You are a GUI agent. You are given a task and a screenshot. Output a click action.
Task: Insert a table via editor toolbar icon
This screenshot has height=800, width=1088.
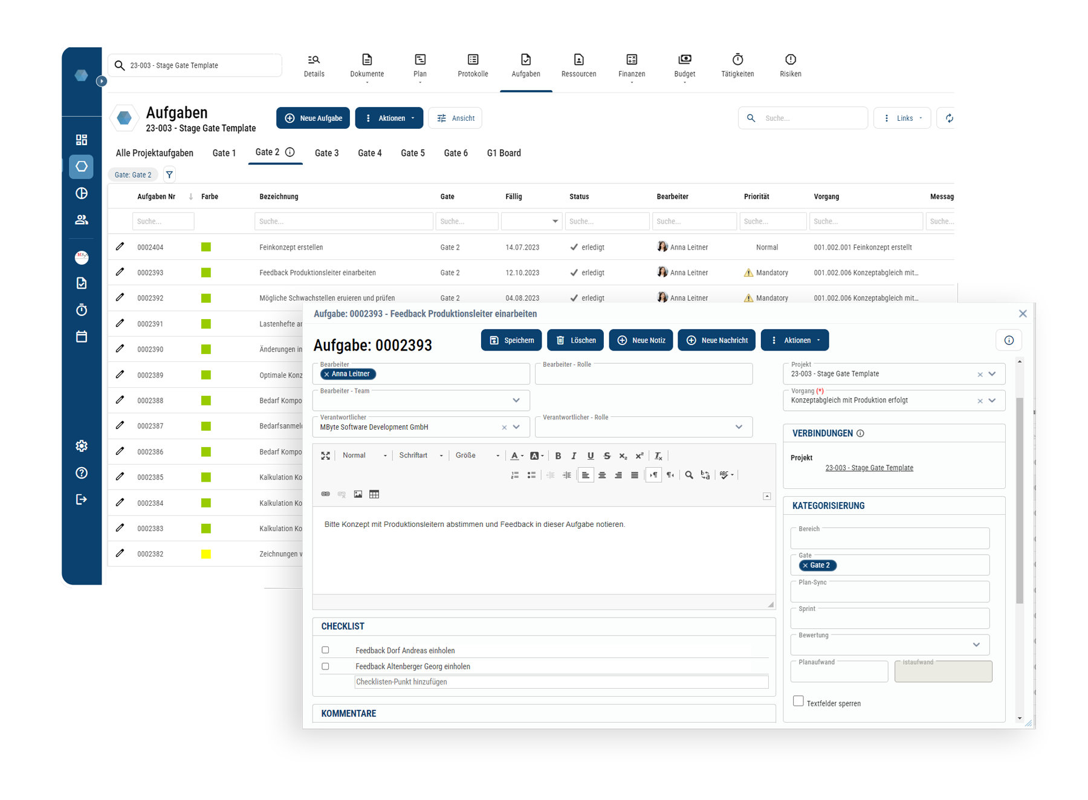pyautogui.click(x=374, y=494)
